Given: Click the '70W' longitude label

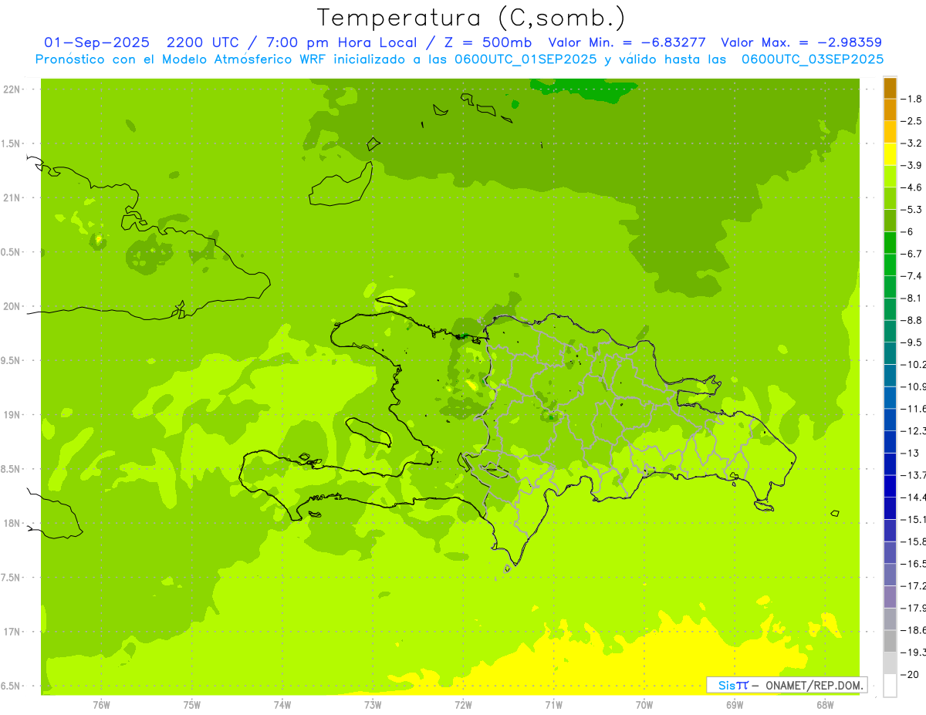Looking at the screenshot, I should 644,704.
